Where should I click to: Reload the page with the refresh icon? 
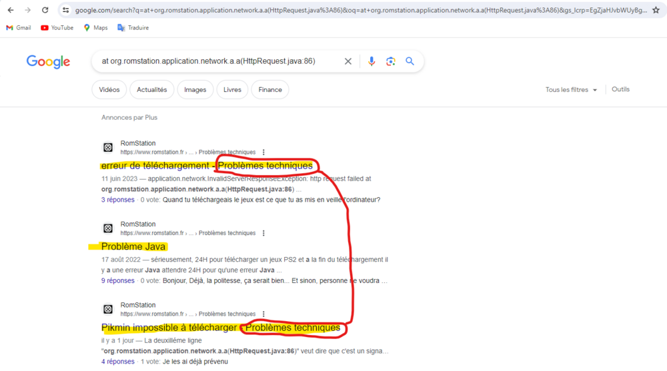(x=45, y=10)
